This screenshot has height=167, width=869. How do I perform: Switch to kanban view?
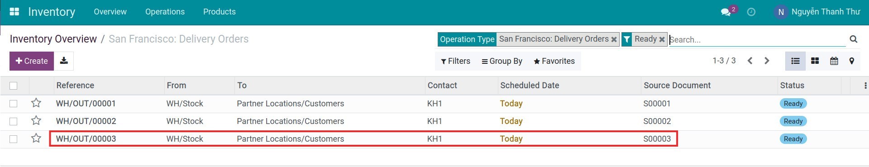[x=815, y=61]
